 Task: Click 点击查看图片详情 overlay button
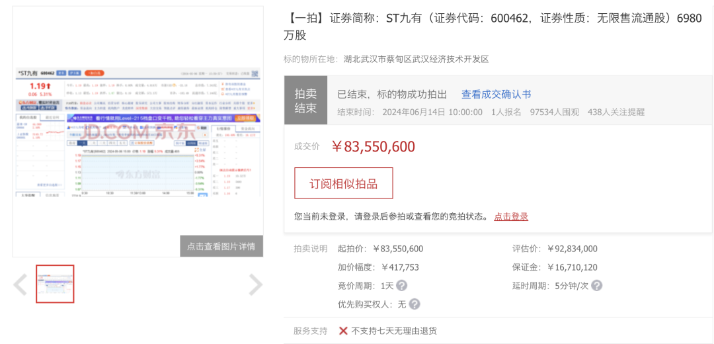(x=221, y=247)
